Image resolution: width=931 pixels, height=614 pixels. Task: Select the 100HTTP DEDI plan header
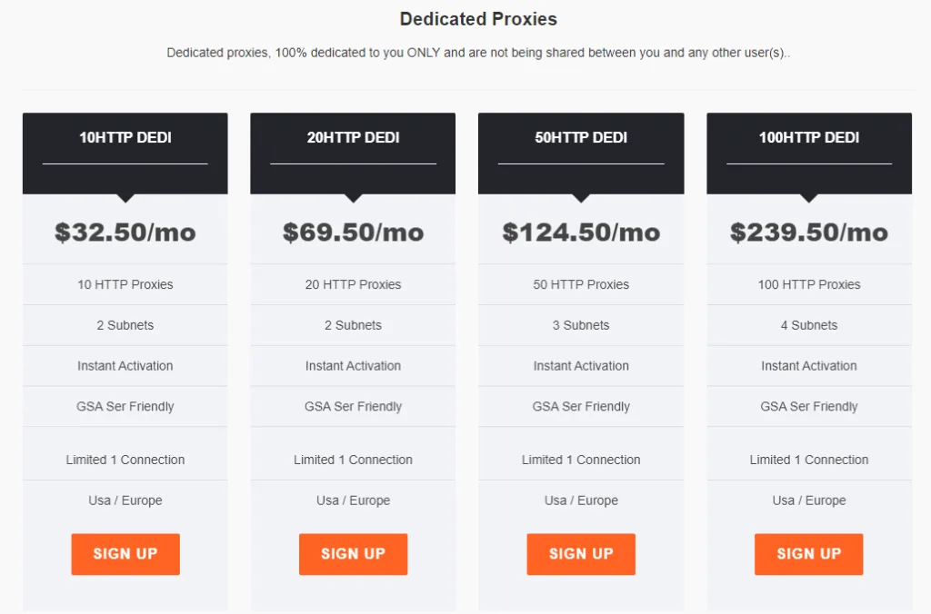[x=809, y=138]
